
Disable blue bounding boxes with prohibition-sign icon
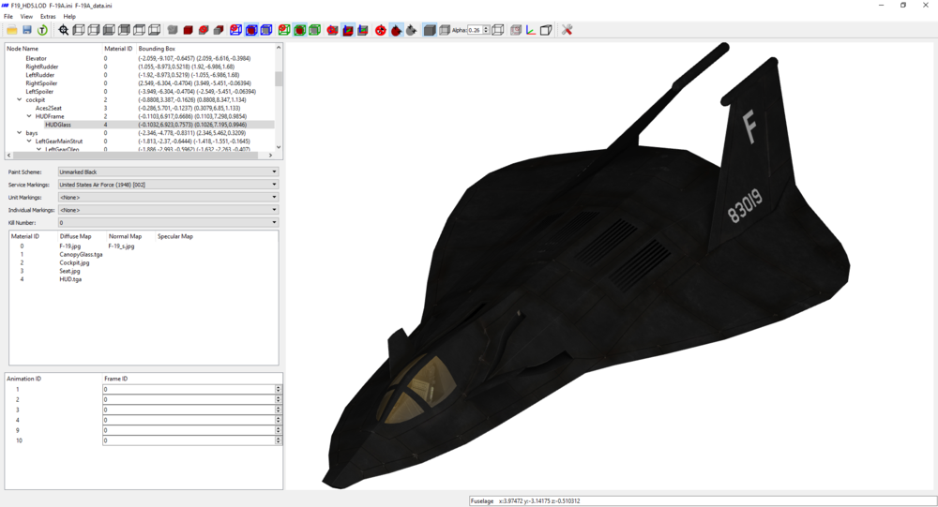[236, 30]
